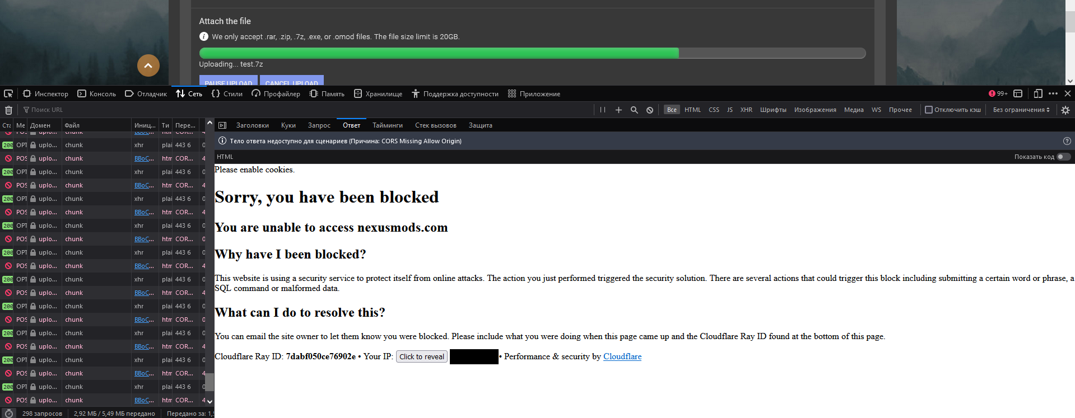This screenshot has width=1075, height=418.
Task: Switch to the Тайминги tab
Action: [x=388, y=125]
